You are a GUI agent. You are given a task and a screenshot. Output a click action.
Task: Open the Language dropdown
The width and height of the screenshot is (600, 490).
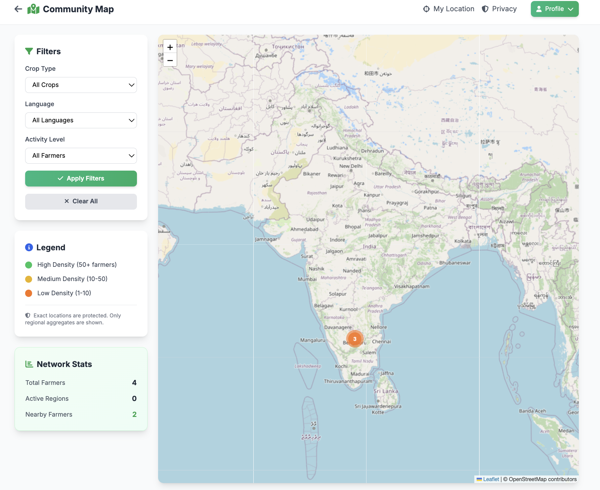[81, 120]
